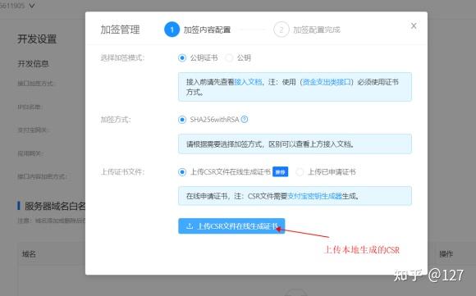
Task: Click the 操作 column header in background table
Action: pyautogui.click(x=446, y=254)
